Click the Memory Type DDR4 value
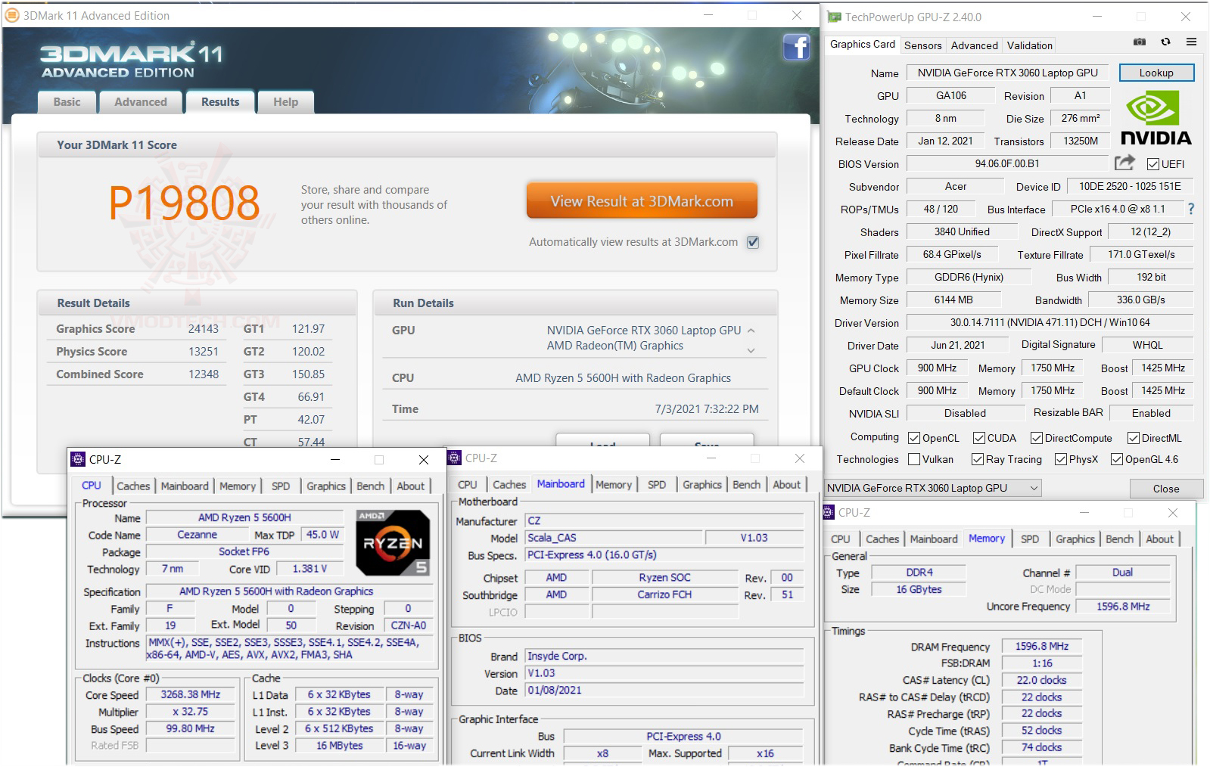The image size is (1210, 767). click(919, 572)
